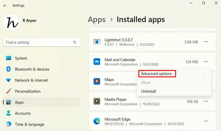Click the Skillbrains publisher text
221x131 pixels.
[127, 45]
